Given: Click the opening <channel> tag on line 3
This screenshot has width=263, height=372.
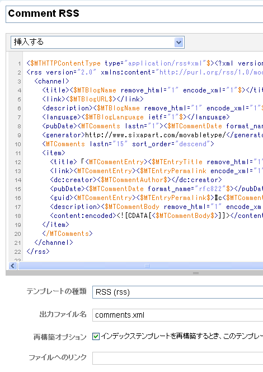Looking at the screenshot, I should pyautogui.click(x=51, y=81).
